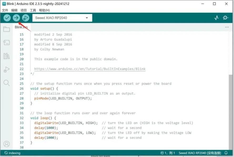Click the Arduino IDE logo in title bar
The height and width of the screenshot is (157, 234).
click(4, 4)
